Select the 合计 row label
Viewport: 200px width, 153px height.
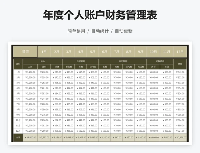pos(18,137)
